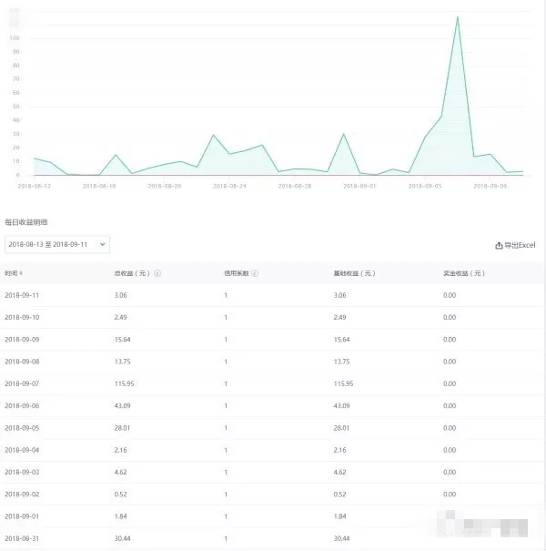This screenshot has width=546, height=551.
Task: Click 43.09 in the 总收益 column
Action: click(x=122, y=406)
